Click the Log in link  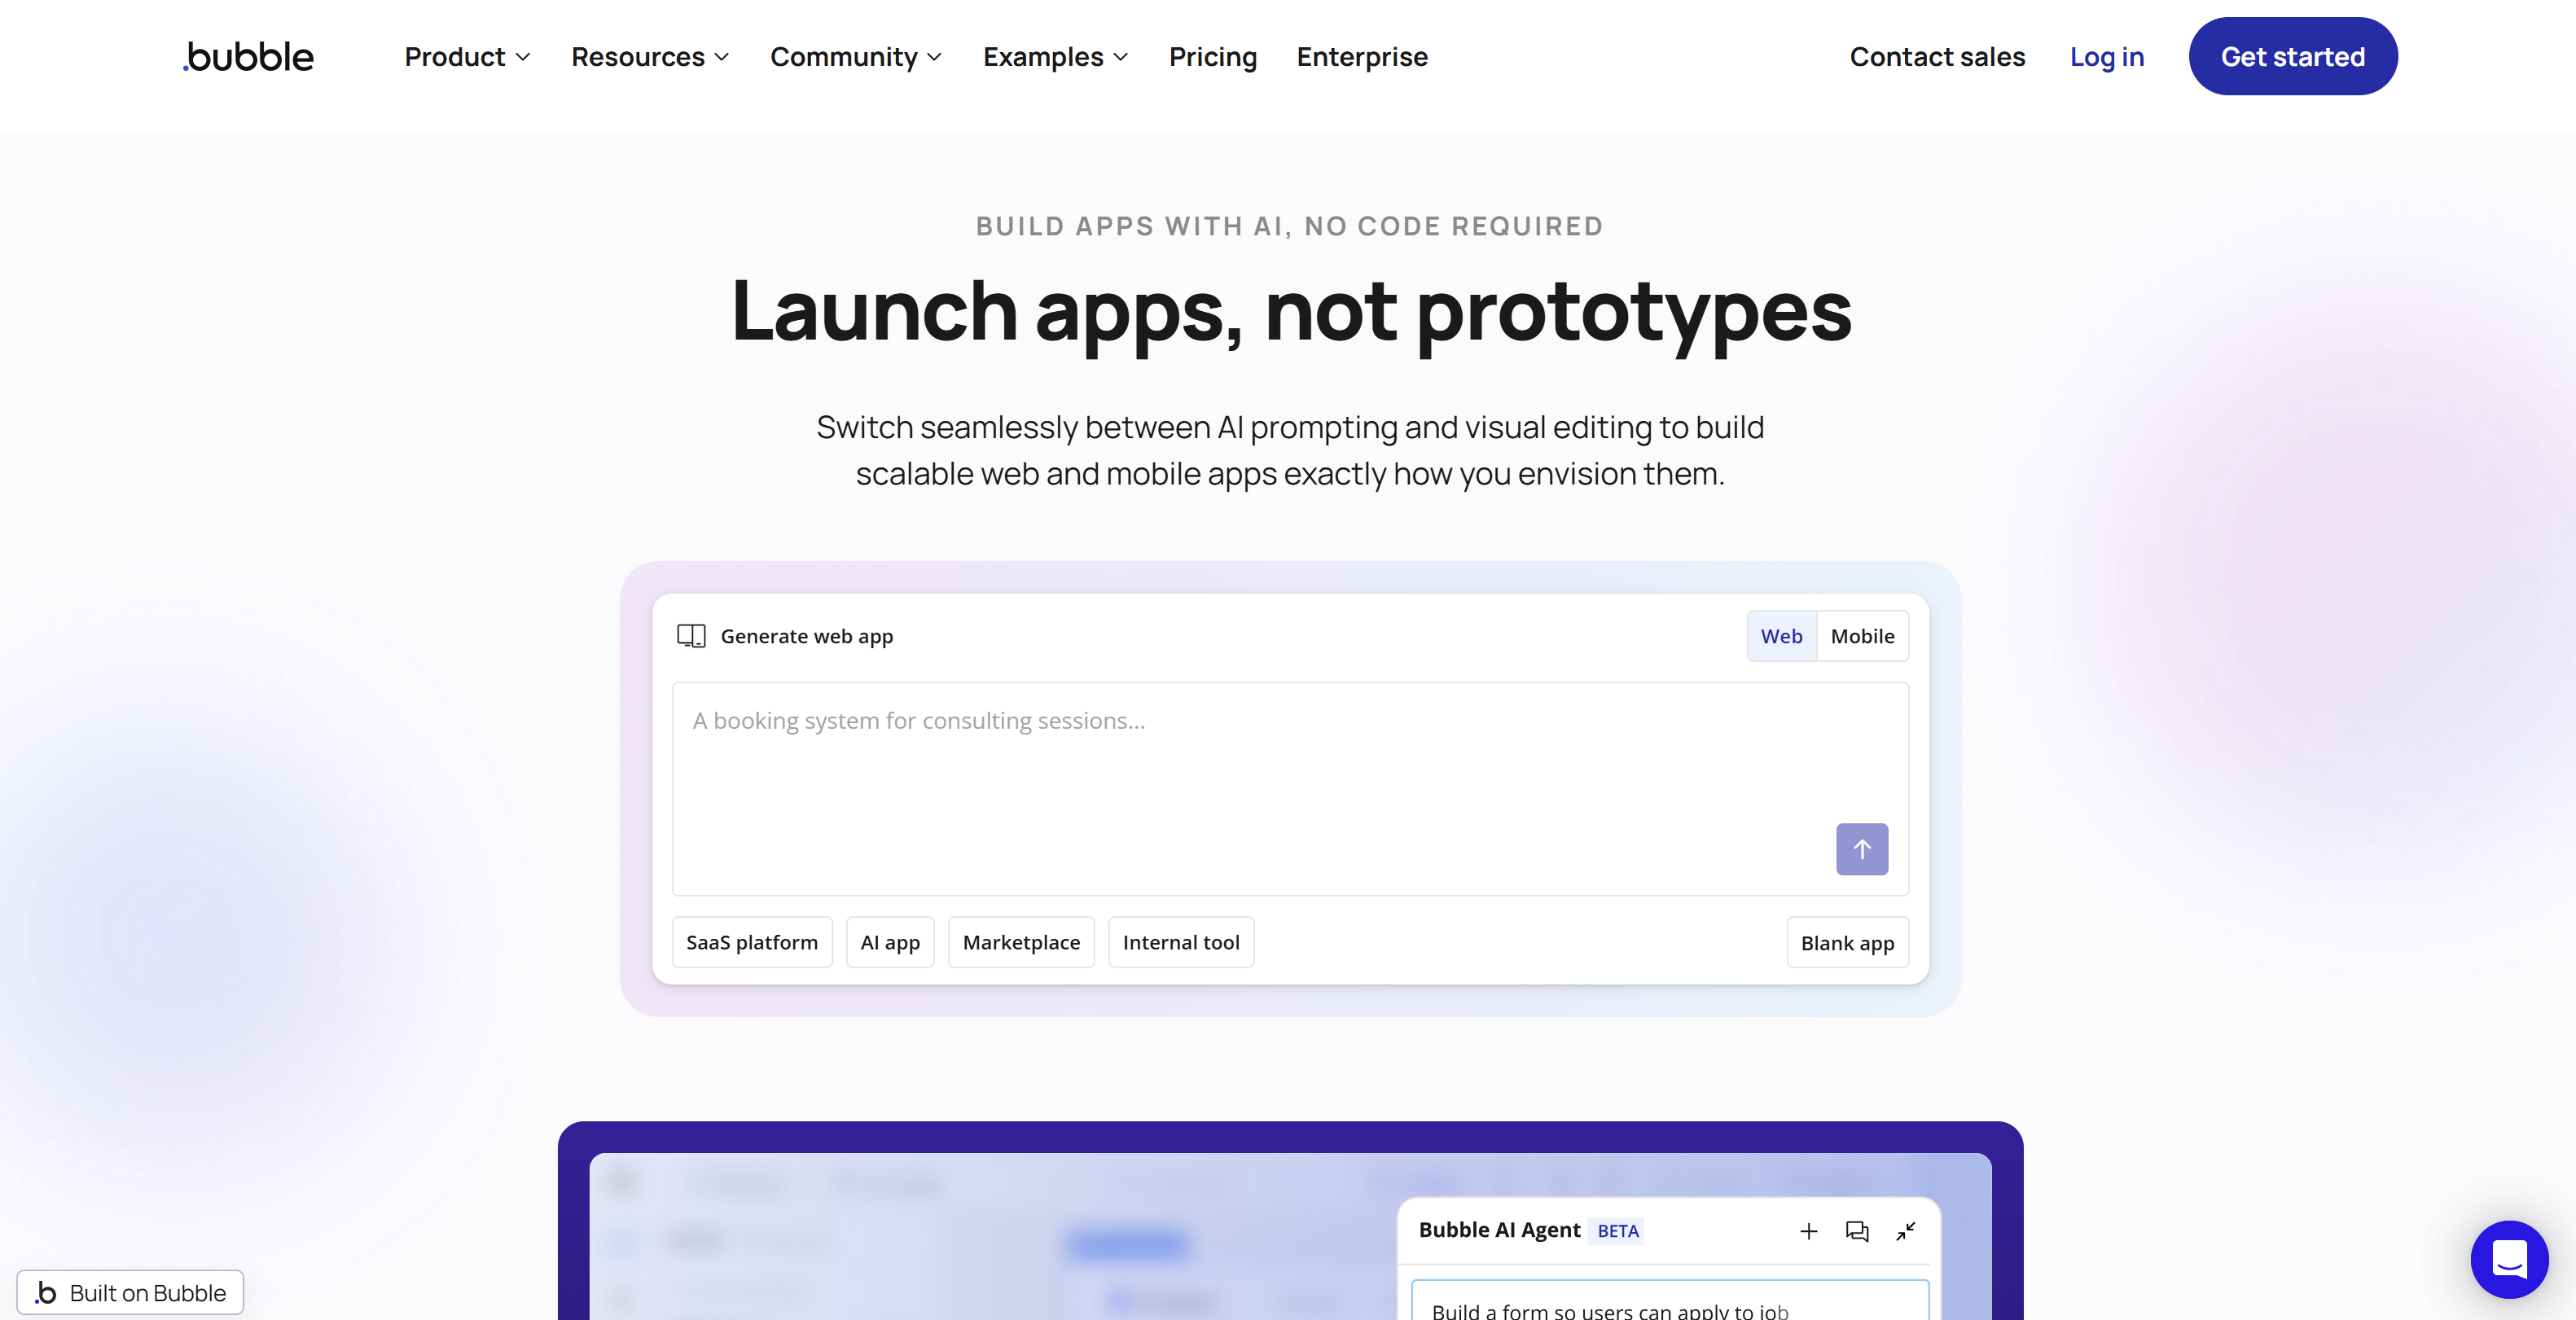[x=2106, y=57]
